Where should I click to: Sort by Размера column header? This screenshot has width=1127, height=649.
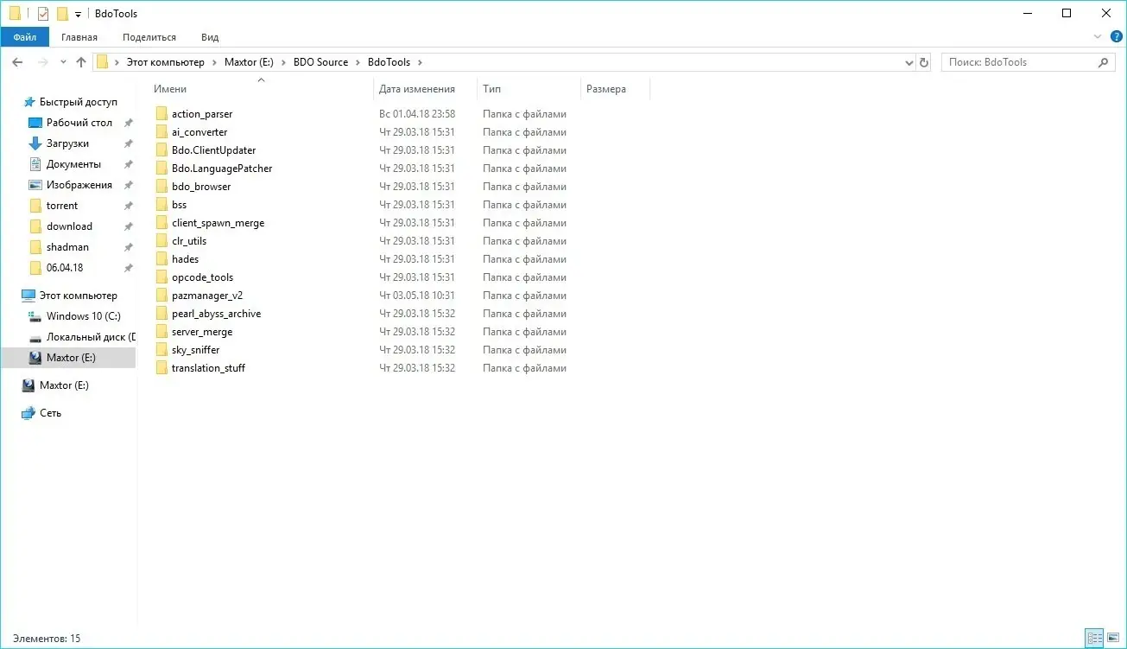coord(606,89)
